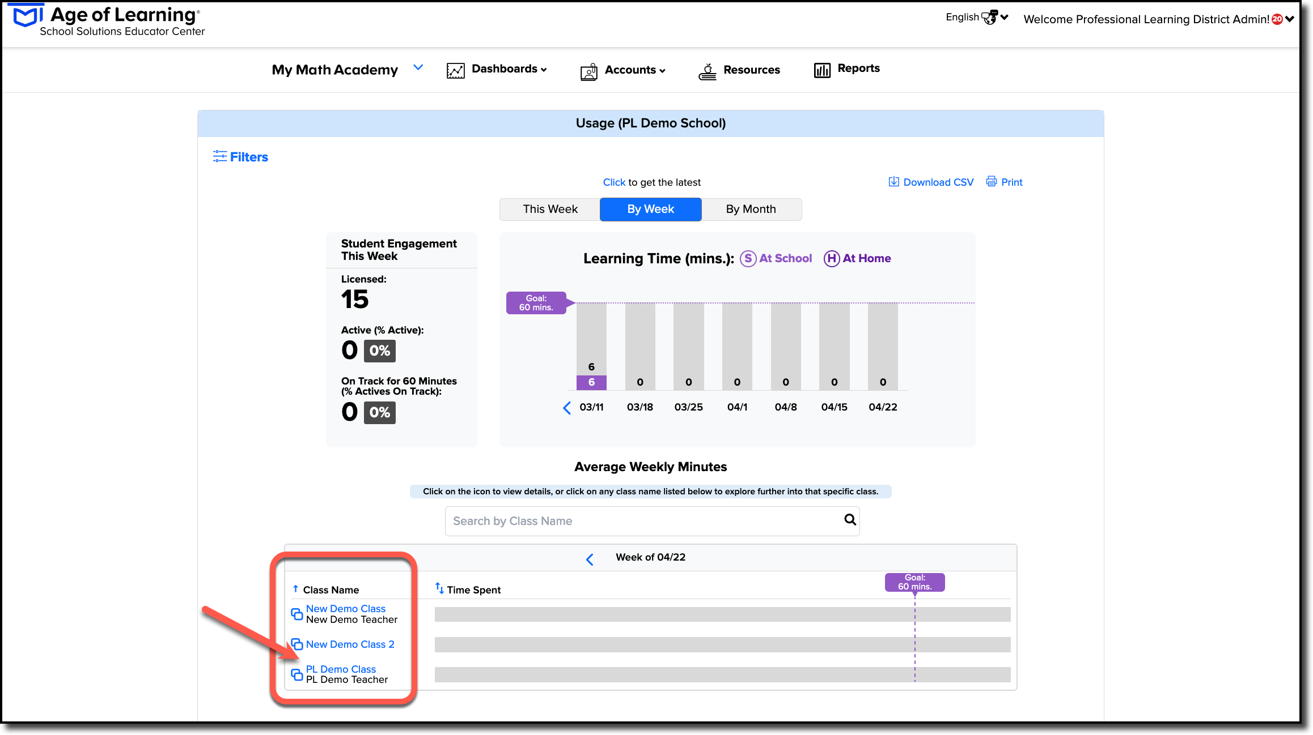Click the Dashboards chart icon

click(455, 70)
